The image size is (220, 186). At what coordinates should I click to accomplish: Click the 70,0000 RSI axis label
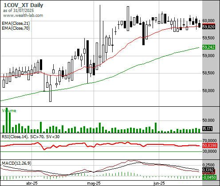click(209, 140)
